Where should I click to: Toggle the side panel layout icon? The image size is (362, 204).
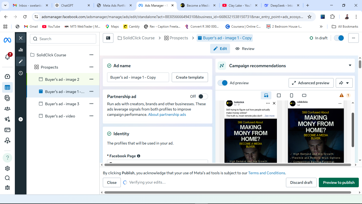point(108,38)
